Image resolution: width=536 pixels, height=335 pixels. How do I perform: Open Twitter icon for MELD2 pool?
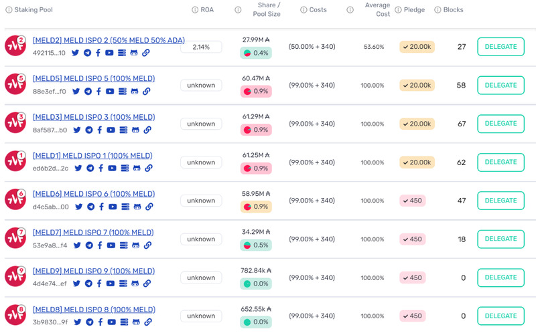(x=75, y=53)
